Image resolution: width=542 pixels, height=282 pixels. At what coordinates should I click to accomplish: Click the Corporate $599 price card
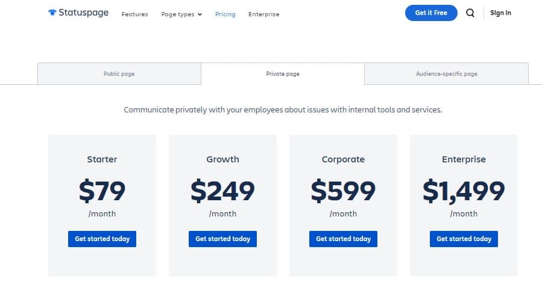point(343,206)
